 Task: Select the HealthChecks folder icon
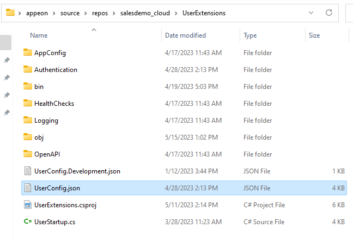(28, 104)
